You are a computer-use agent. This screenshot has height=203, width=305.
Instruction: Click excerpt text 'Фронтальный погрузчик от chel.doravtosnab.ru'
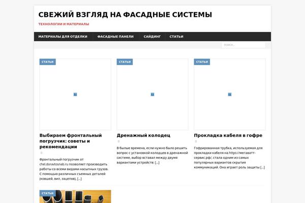pos(62,162)
